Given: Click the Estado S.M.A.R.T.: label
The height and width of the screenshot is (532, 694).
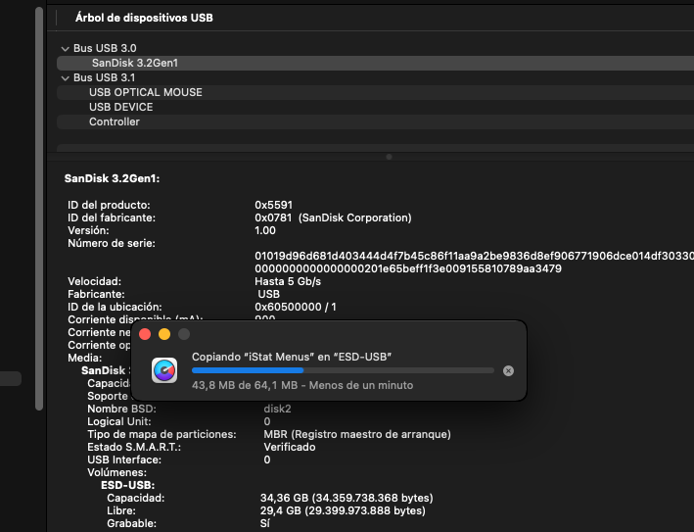Looking at the screenshot, I should 134,448.
